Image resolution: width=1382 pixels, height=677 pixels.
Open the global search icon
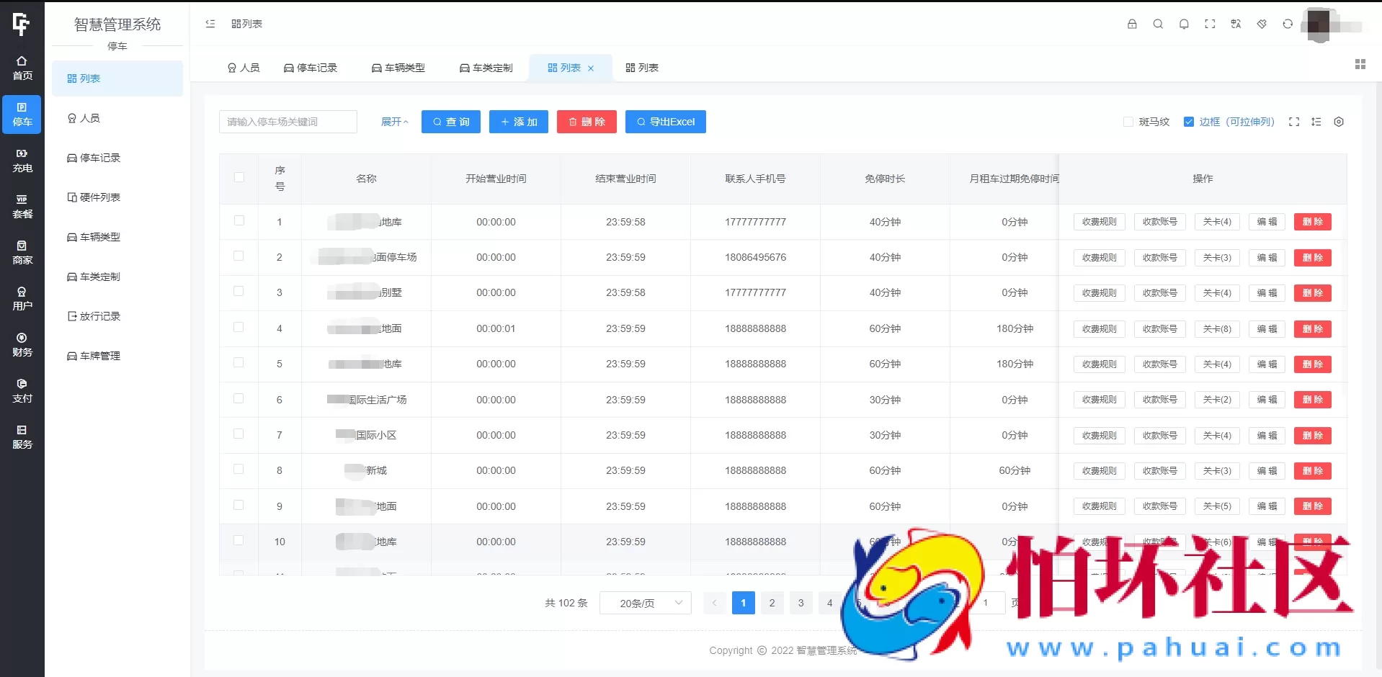(1158, 24)
